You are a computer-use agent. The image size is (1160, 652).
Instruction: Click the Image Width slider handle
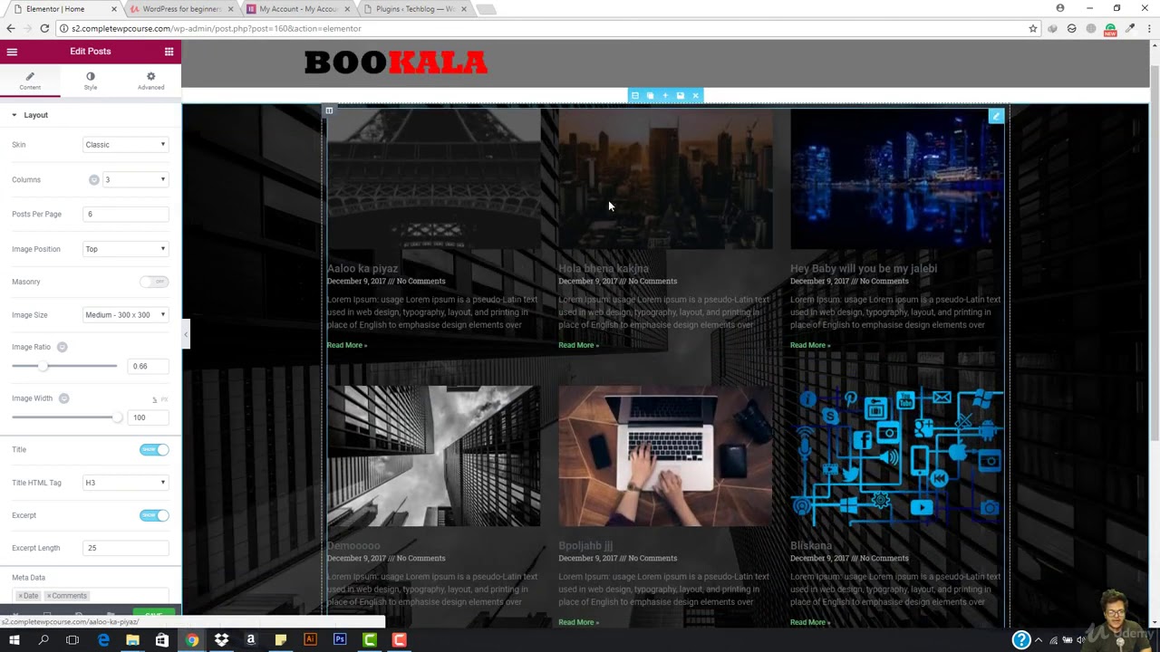point(117,417)
